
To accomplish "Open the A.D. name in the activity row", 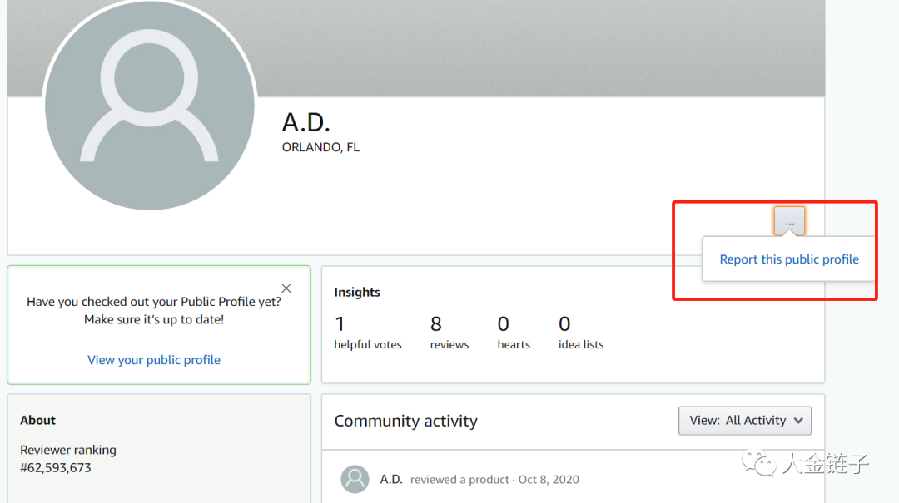I will [x=391, y=480].
